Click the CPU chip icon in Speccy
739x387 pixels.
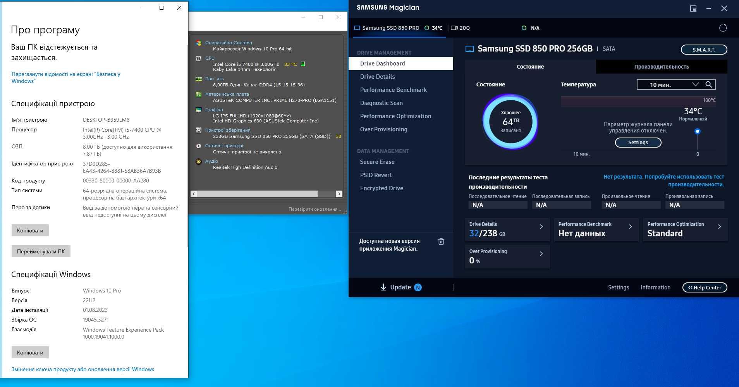tap(199, 58)
